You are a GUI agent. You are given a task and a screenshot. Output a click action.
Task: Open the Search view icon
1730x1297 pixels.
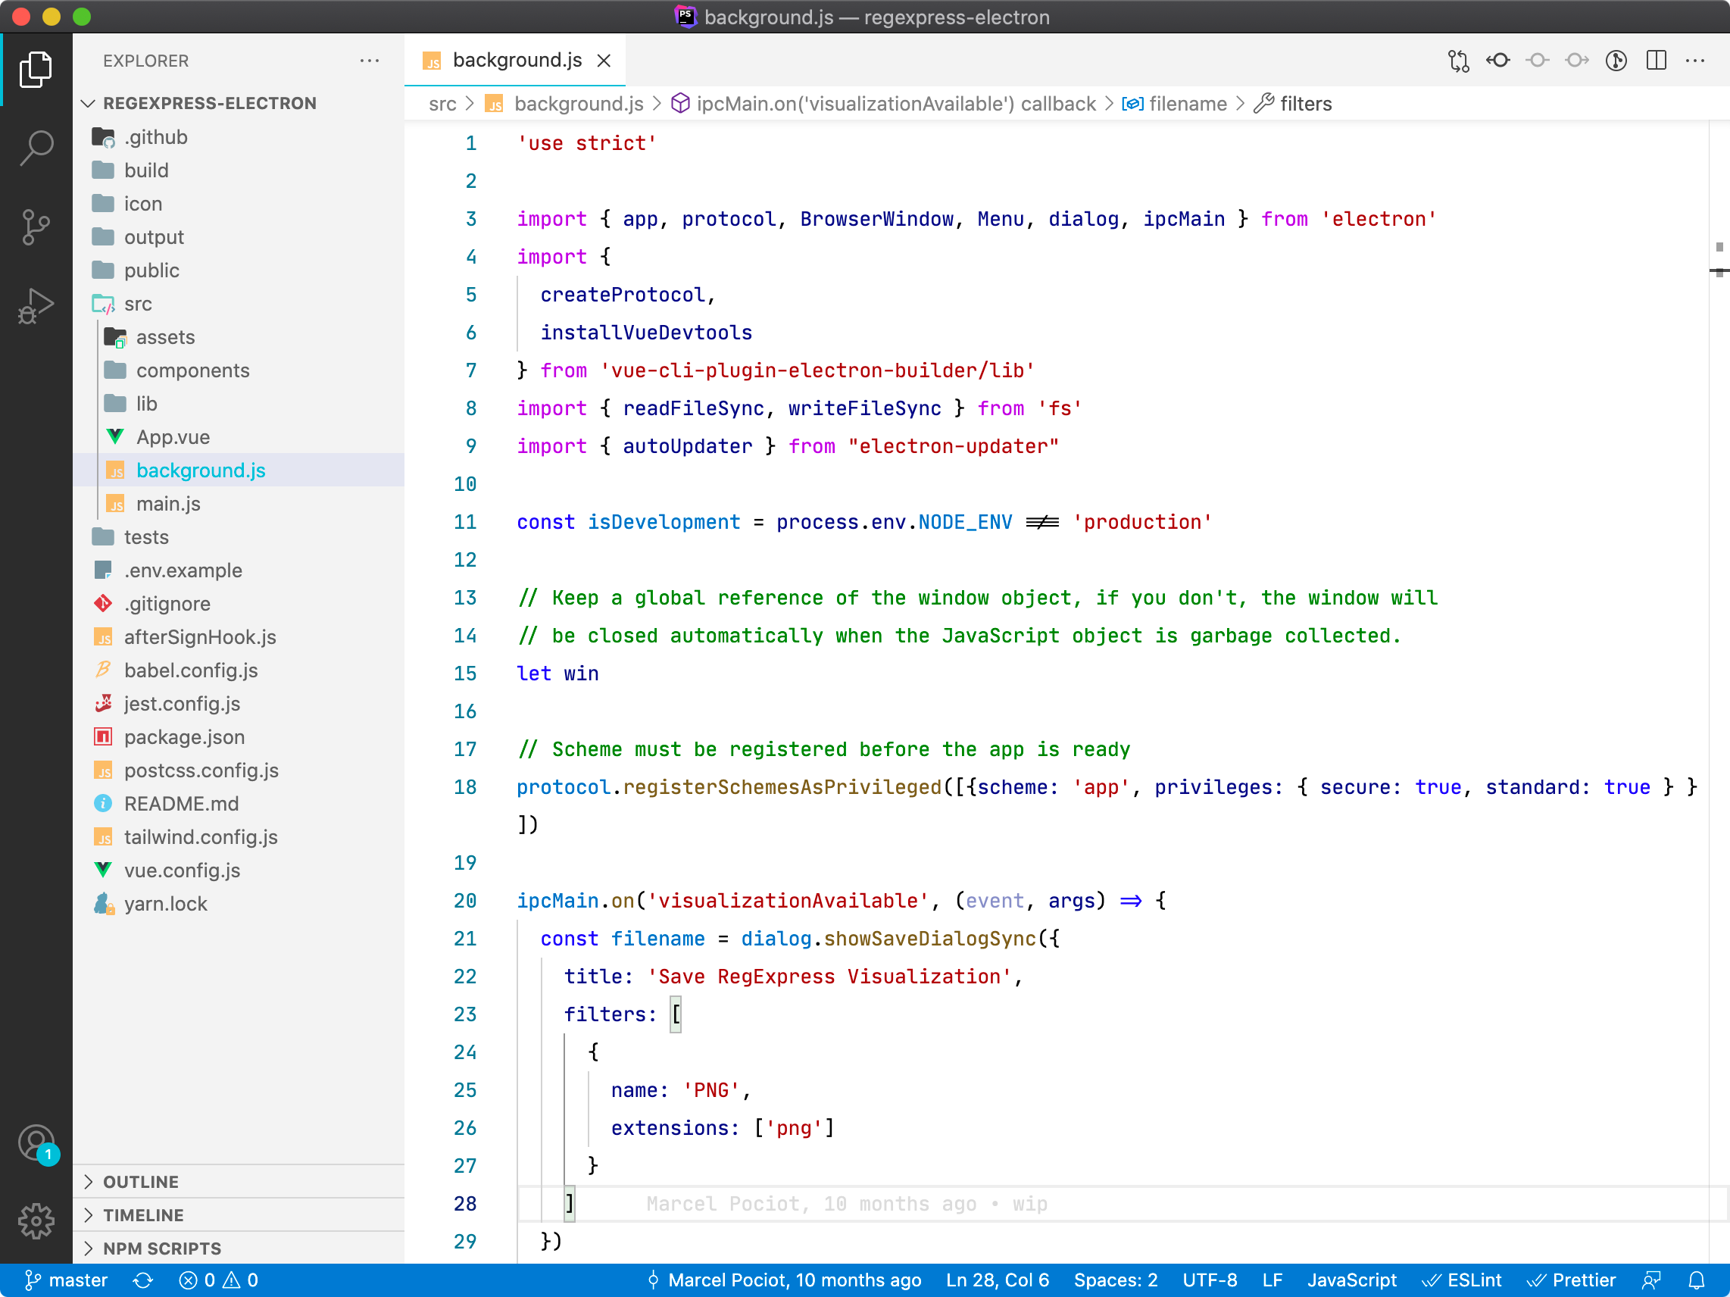[36, 148]
